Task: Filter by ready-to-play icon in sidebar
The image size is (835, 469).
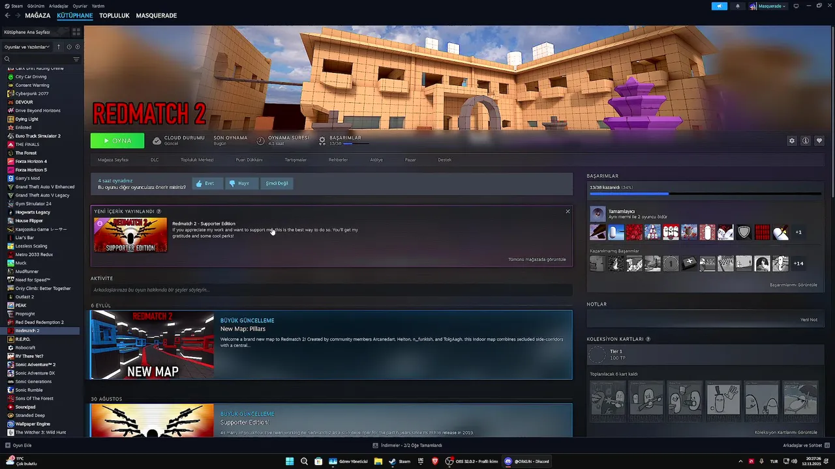Action: [78, 47]
